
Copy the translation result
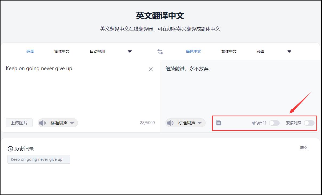pyautogui.click(x=218, y=122)
